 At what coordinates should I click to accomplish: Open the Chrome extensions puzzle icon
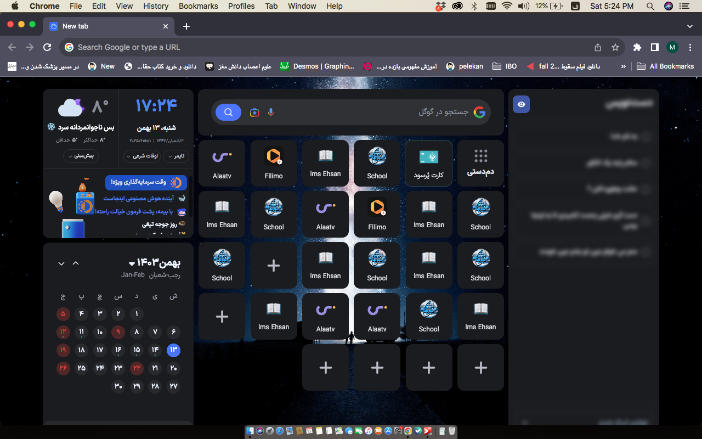637,47
